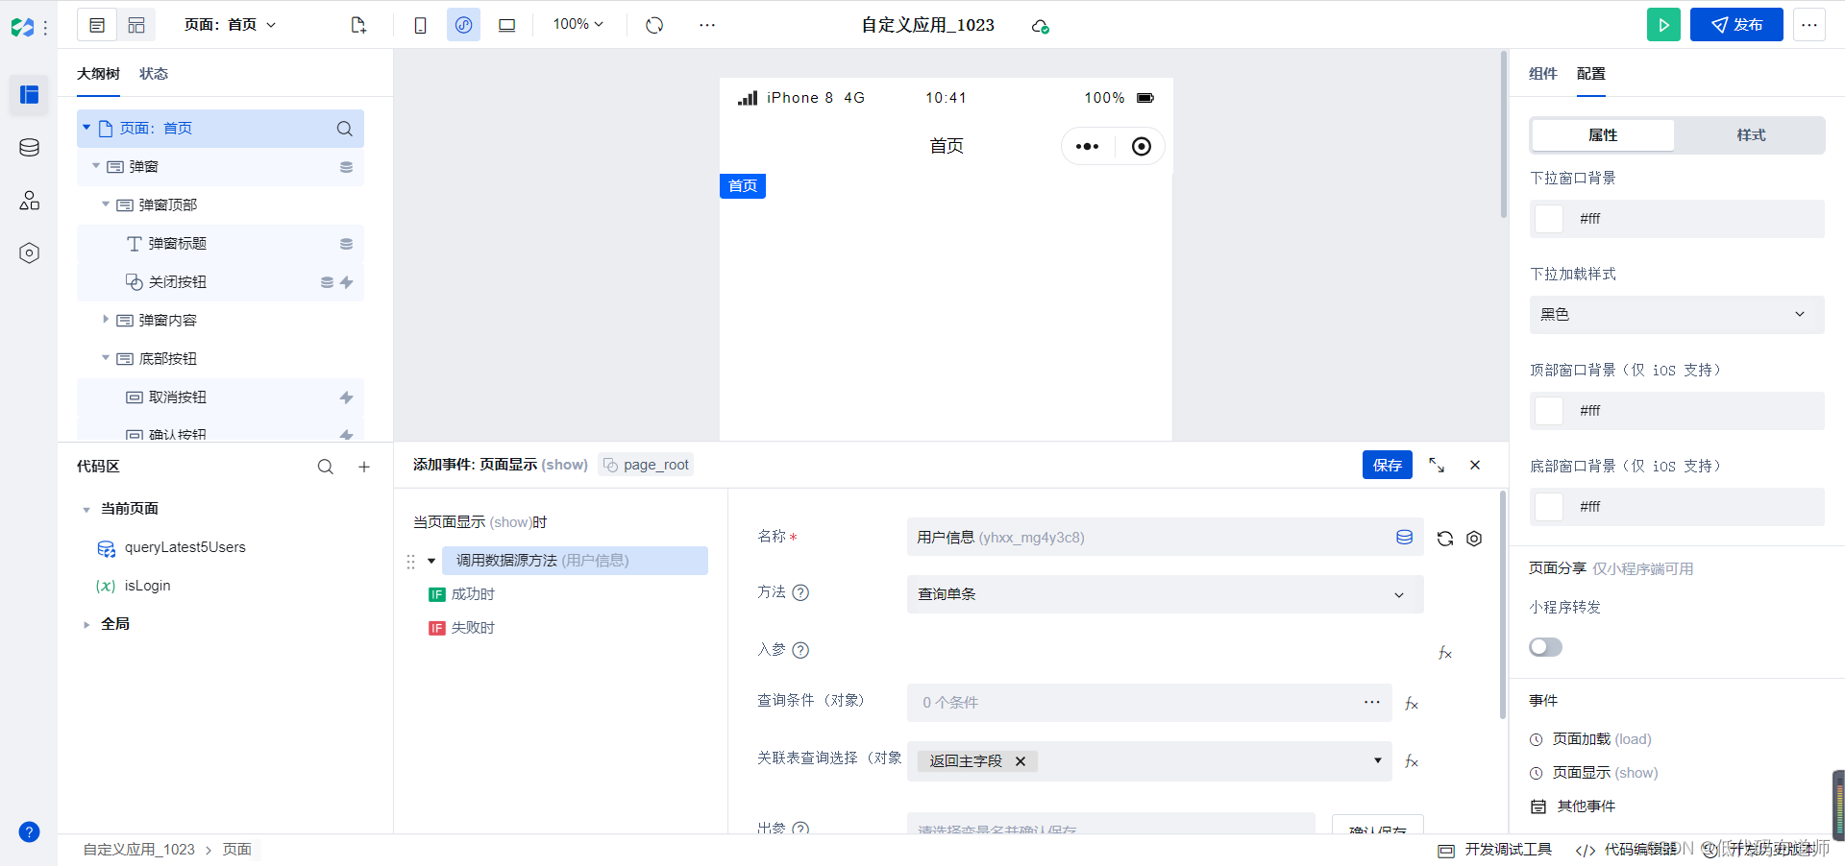Remove the 返回主字段 tag
The width and height of the screenshot is (1845, 866).
[x=1021, y=761]
